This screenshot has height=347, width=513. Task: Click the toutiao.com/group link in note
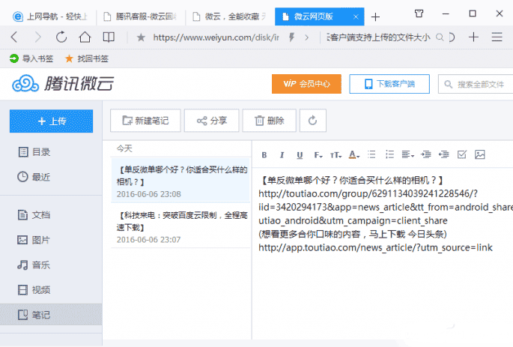[x=368, y=194]
